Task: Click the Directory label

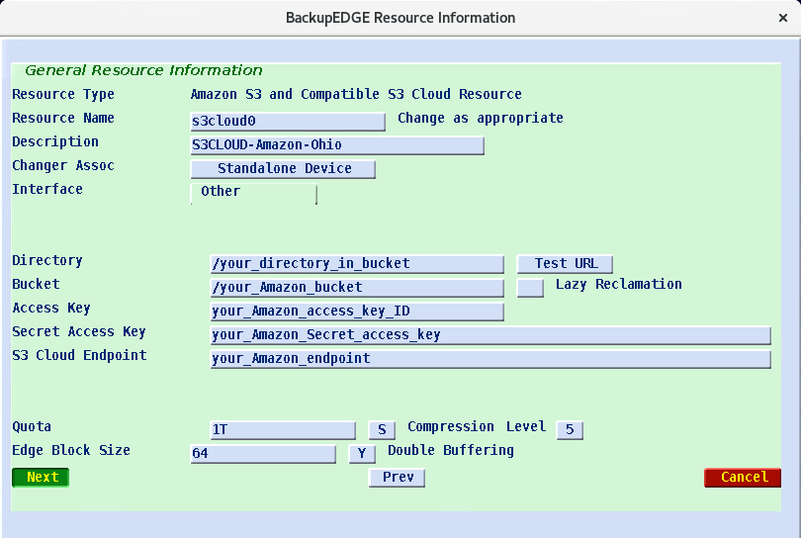Action: [x=47, y=260]
